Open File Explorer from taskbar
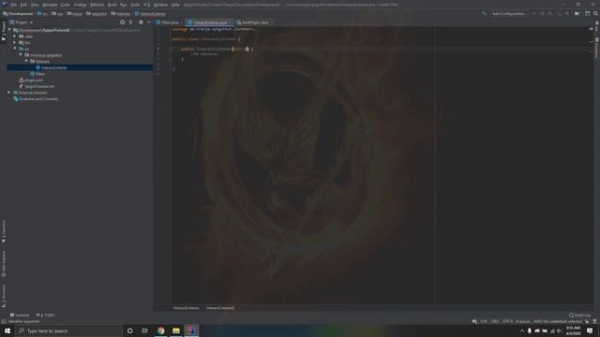The width and height of the screenshot is (600, 337). pos(176,330)
